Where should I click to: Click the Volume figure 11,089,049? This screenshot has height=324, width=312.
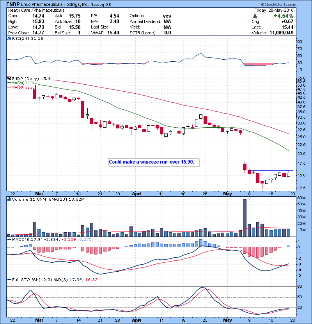pos(282,33)
